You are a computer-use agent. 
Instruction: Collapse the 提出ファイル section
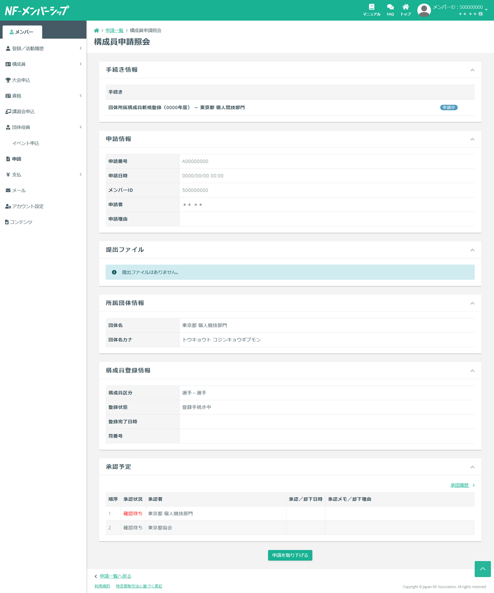(x=472, y=250)
